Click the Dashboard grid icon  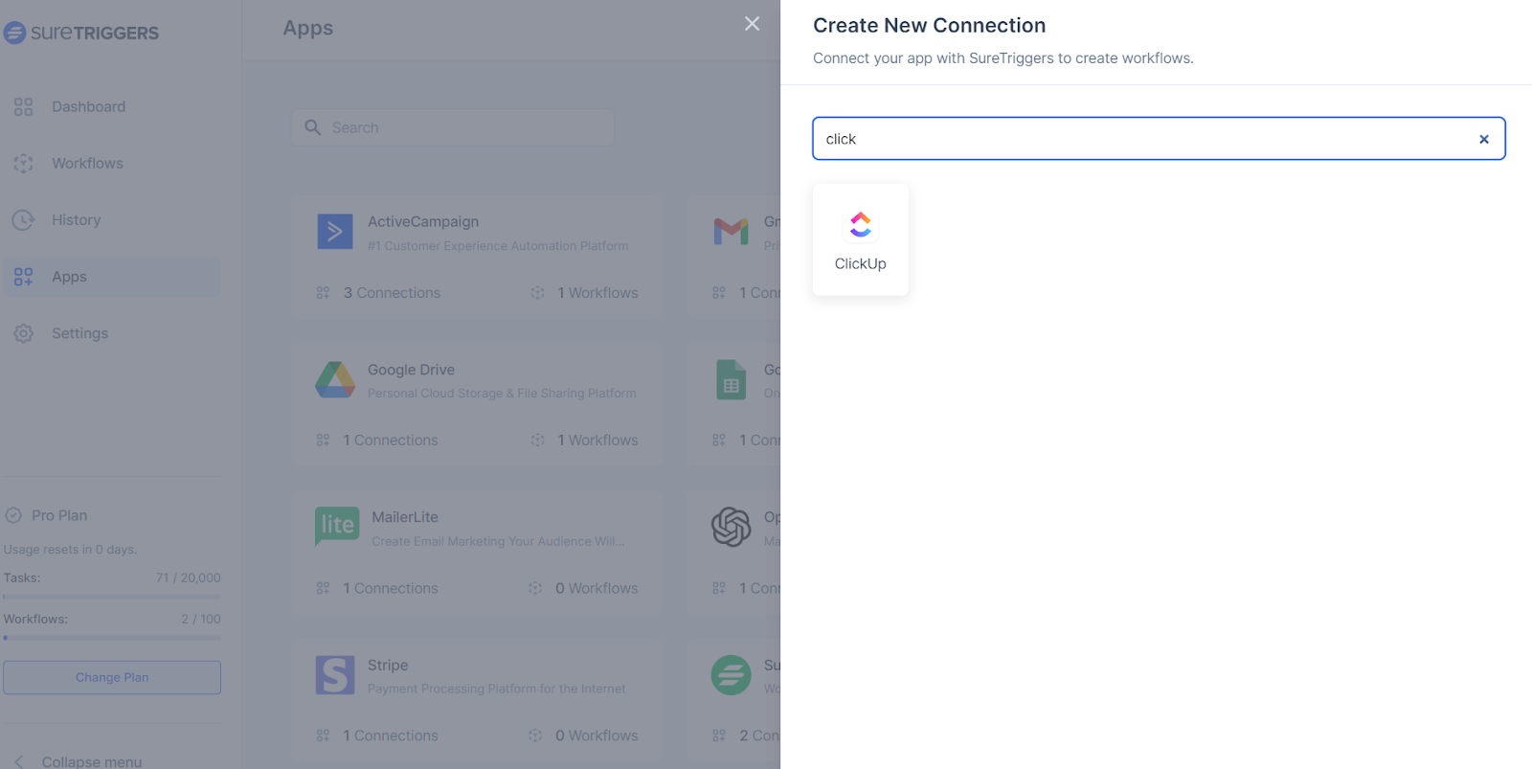[24, 106]
